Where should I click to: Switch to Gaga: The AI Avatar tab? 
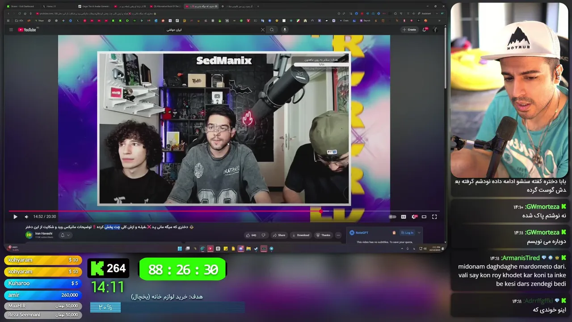click(x=94, y=6)
